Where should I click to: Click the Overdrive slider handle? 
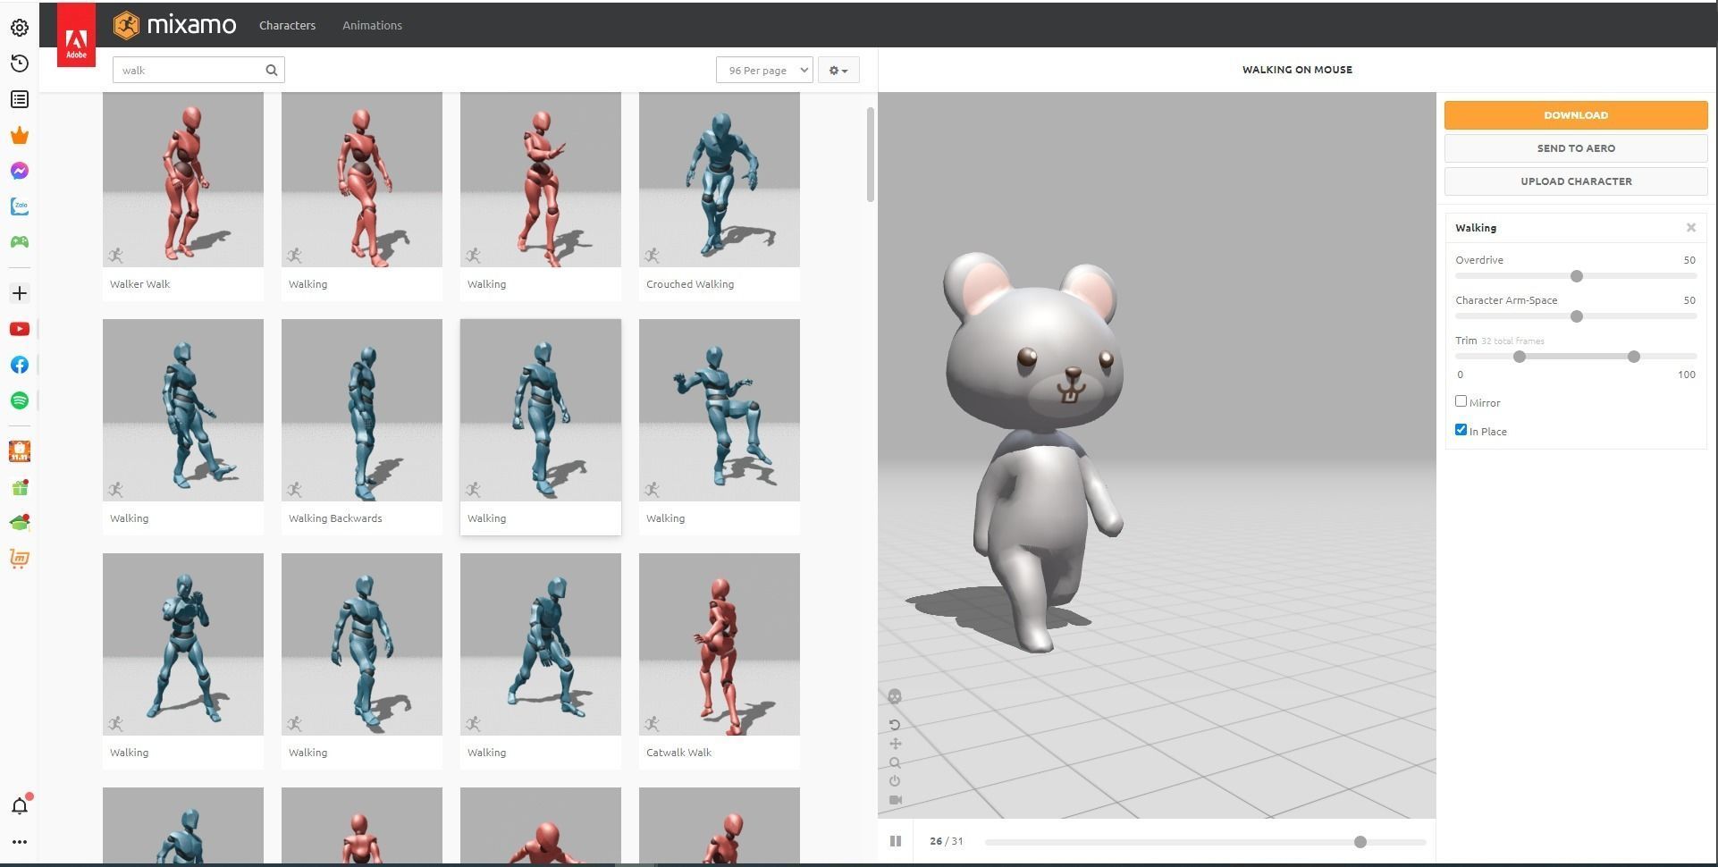pyautogui.click(x=1577, y=276)
